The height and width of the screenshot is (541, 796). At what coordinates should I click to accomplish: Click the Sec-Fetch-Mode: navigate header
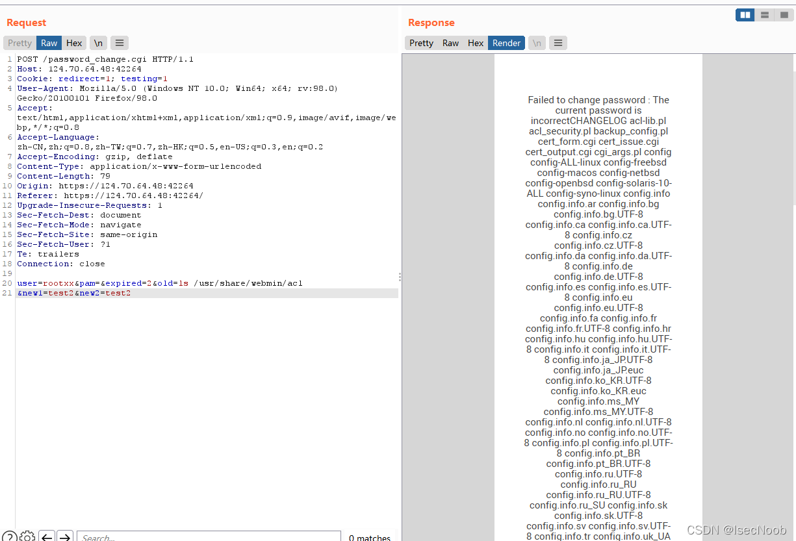click(79, 225)
